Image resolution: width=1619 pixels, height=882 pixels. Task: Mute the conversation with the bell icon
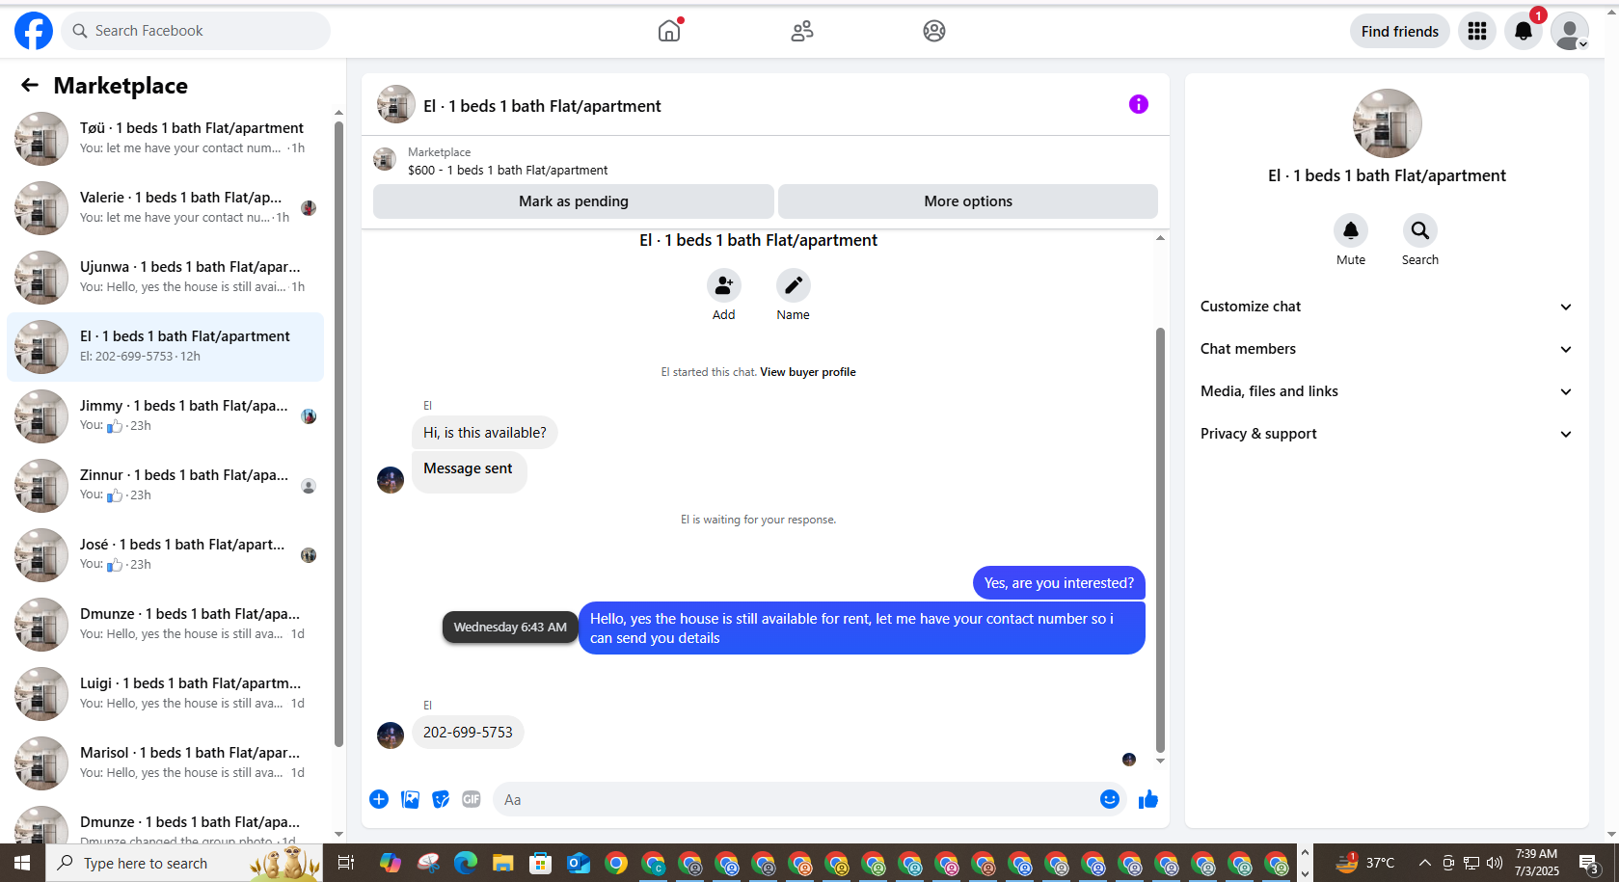coord(1350,230)
